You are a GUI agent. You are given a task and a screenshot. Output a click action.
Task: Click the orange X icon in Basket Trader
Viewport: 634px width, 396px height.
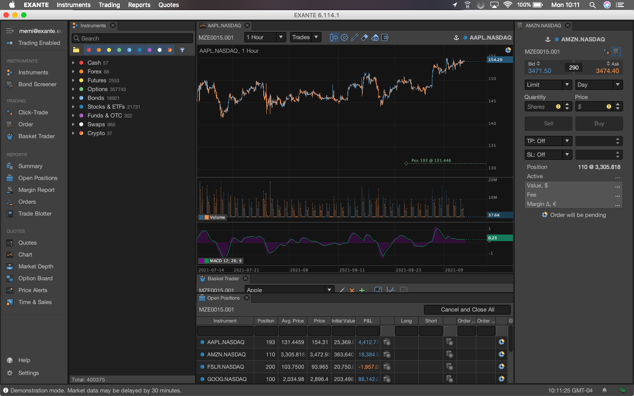(352, 290)
